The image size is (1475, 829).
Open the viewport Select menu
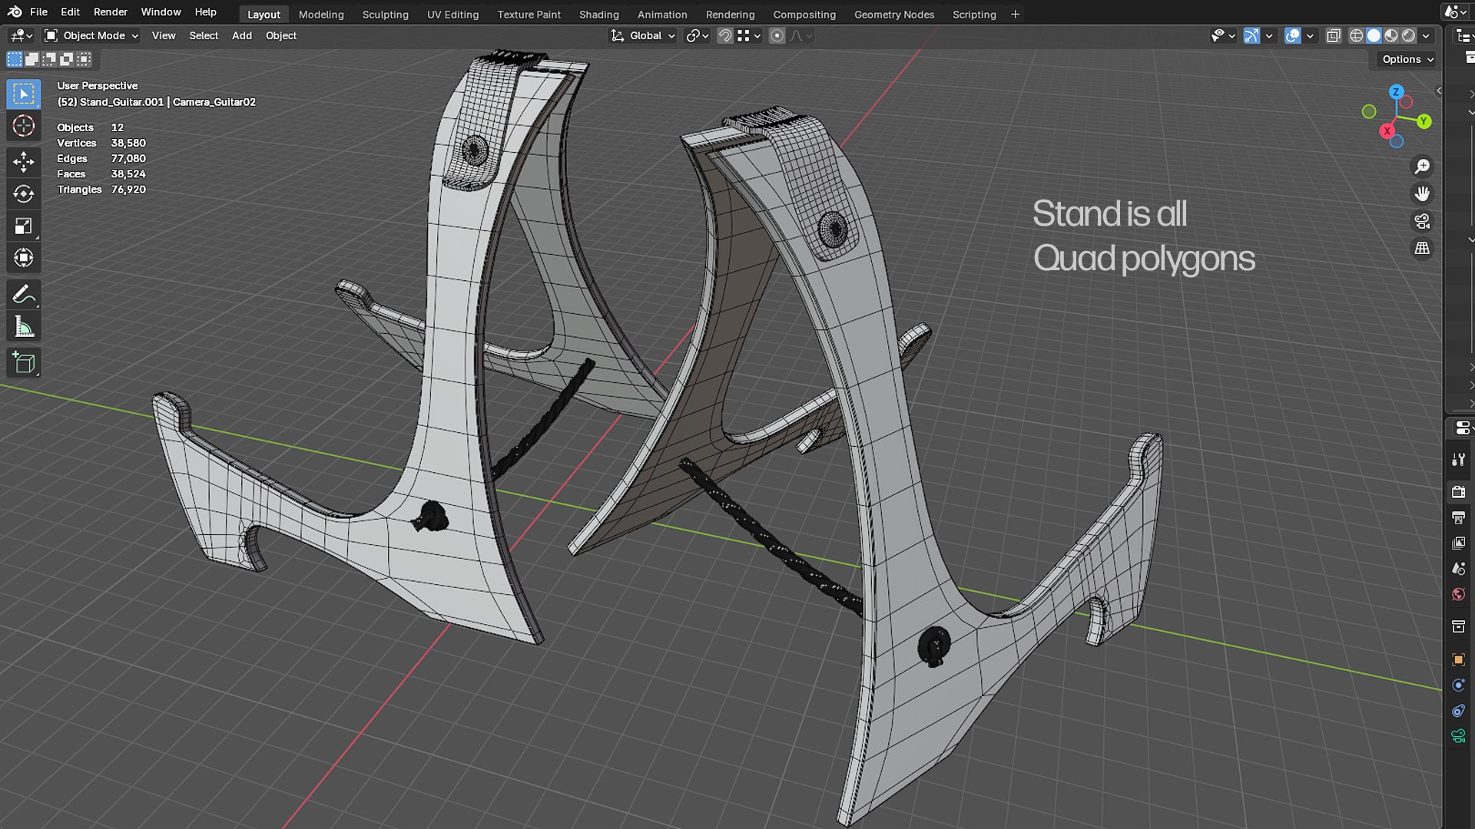coord(204,35)
